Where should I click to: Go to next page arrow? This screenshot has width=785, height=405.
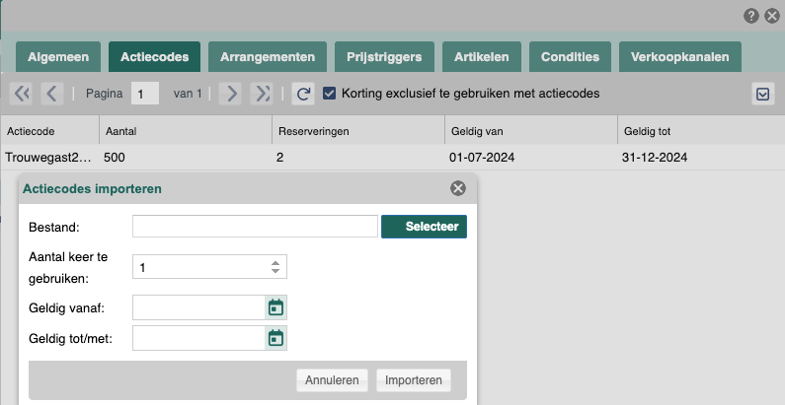[x=231, y=94]
